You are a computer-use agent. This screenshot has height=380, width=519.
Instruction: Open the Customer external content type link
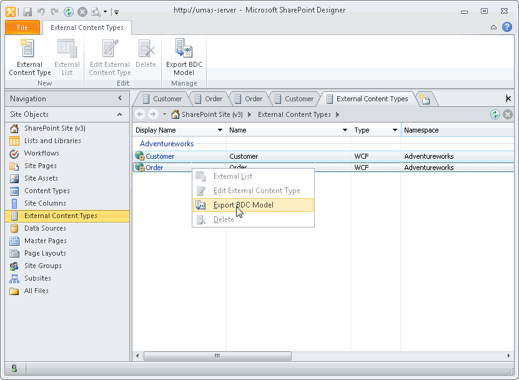(160, 156)
